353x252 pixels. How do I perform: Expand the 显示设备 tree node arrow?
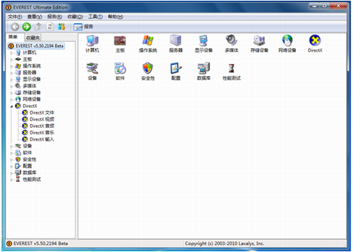(12, 80)
